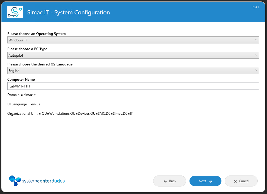The height and width of the screenshot is (194, 267).
Task: Open the Operating System dropdown showing Windows 11
Action: tap(133, 40)
